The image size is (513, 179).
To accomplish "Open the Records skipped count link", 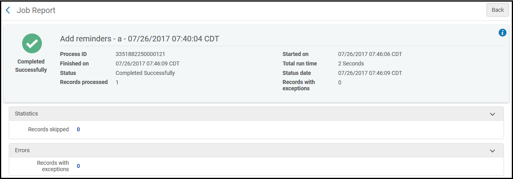I will 78,129.
